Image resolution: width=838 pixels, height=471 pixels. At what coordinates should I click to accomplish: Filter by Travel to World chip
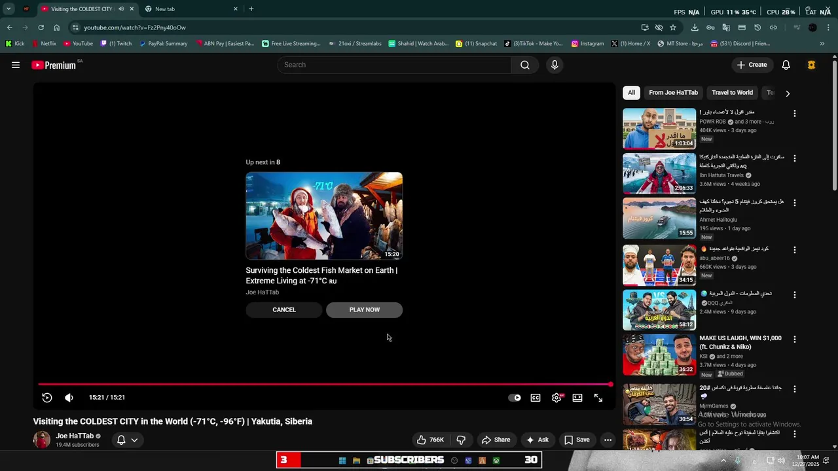732,93
